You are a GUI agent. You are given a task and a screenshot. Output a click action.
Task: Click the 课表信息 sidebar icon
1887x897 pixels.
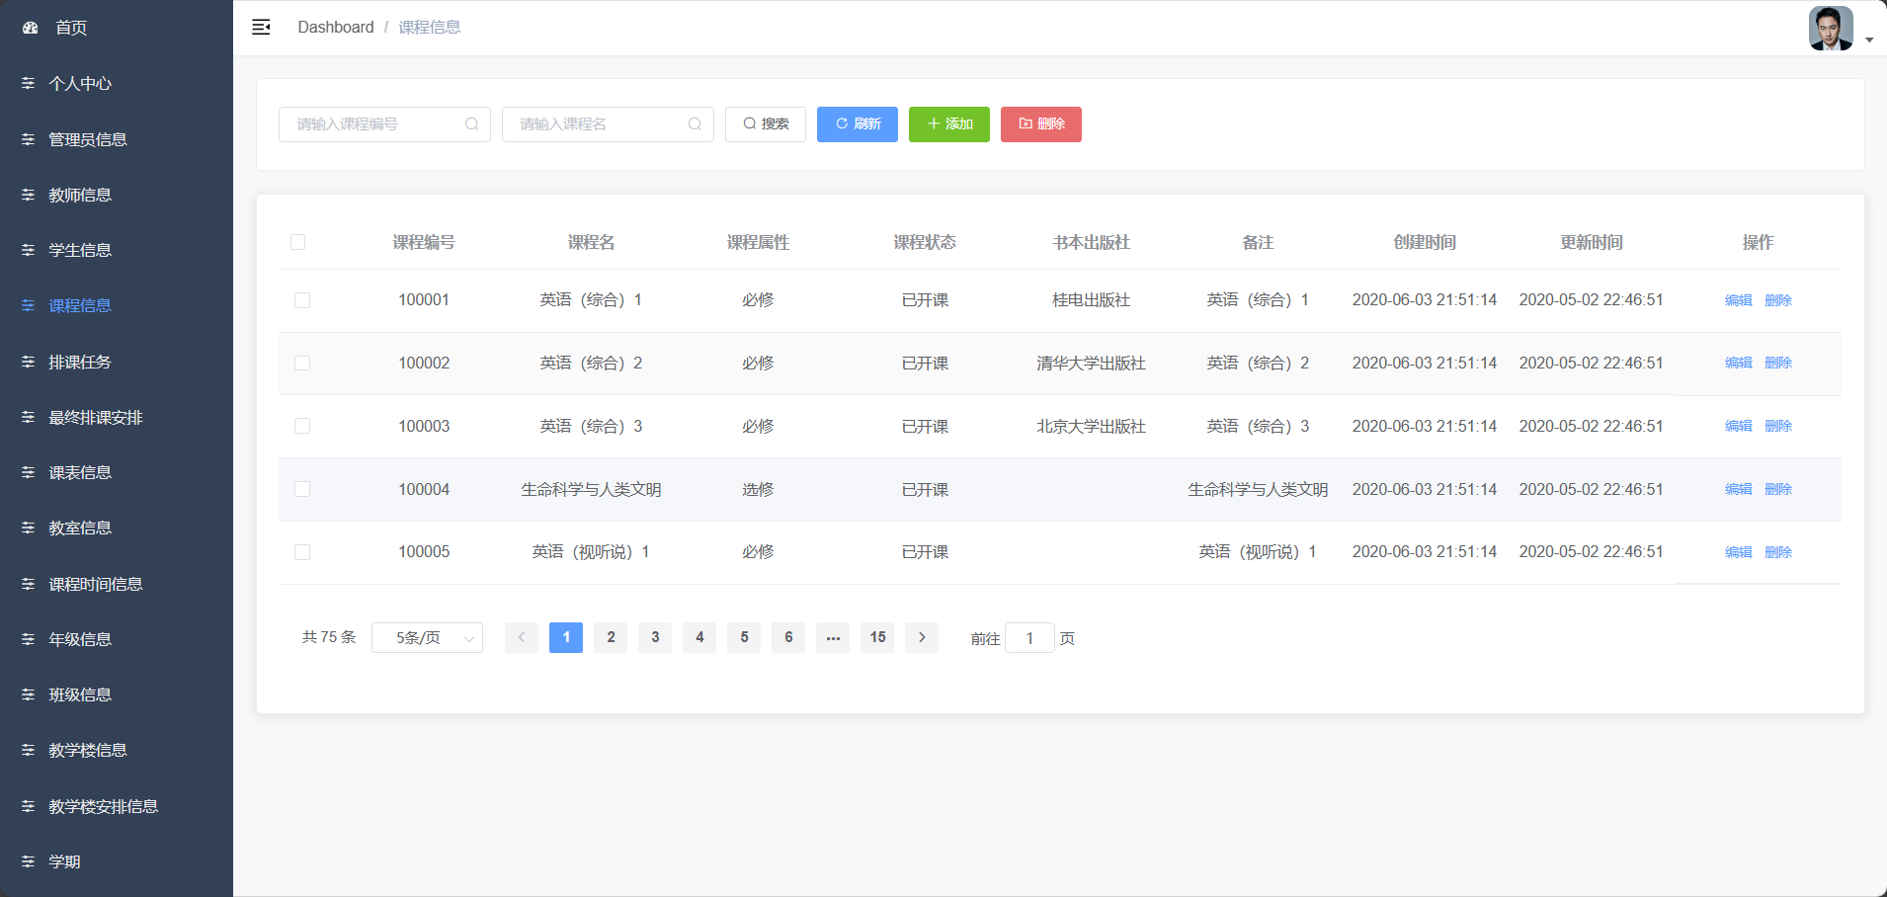click(x=27, y=472)
